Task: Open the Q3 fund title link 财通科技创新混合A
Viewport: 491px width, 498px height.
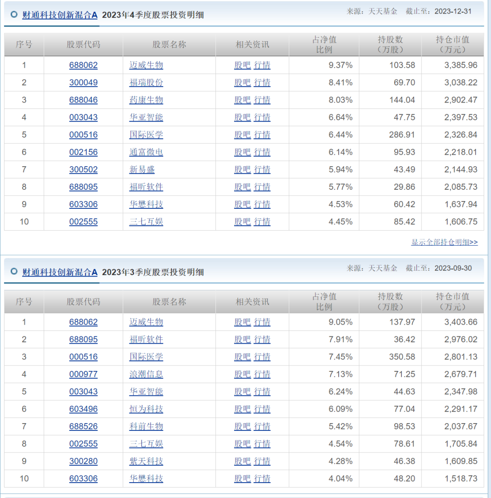Action: (60, 272)
